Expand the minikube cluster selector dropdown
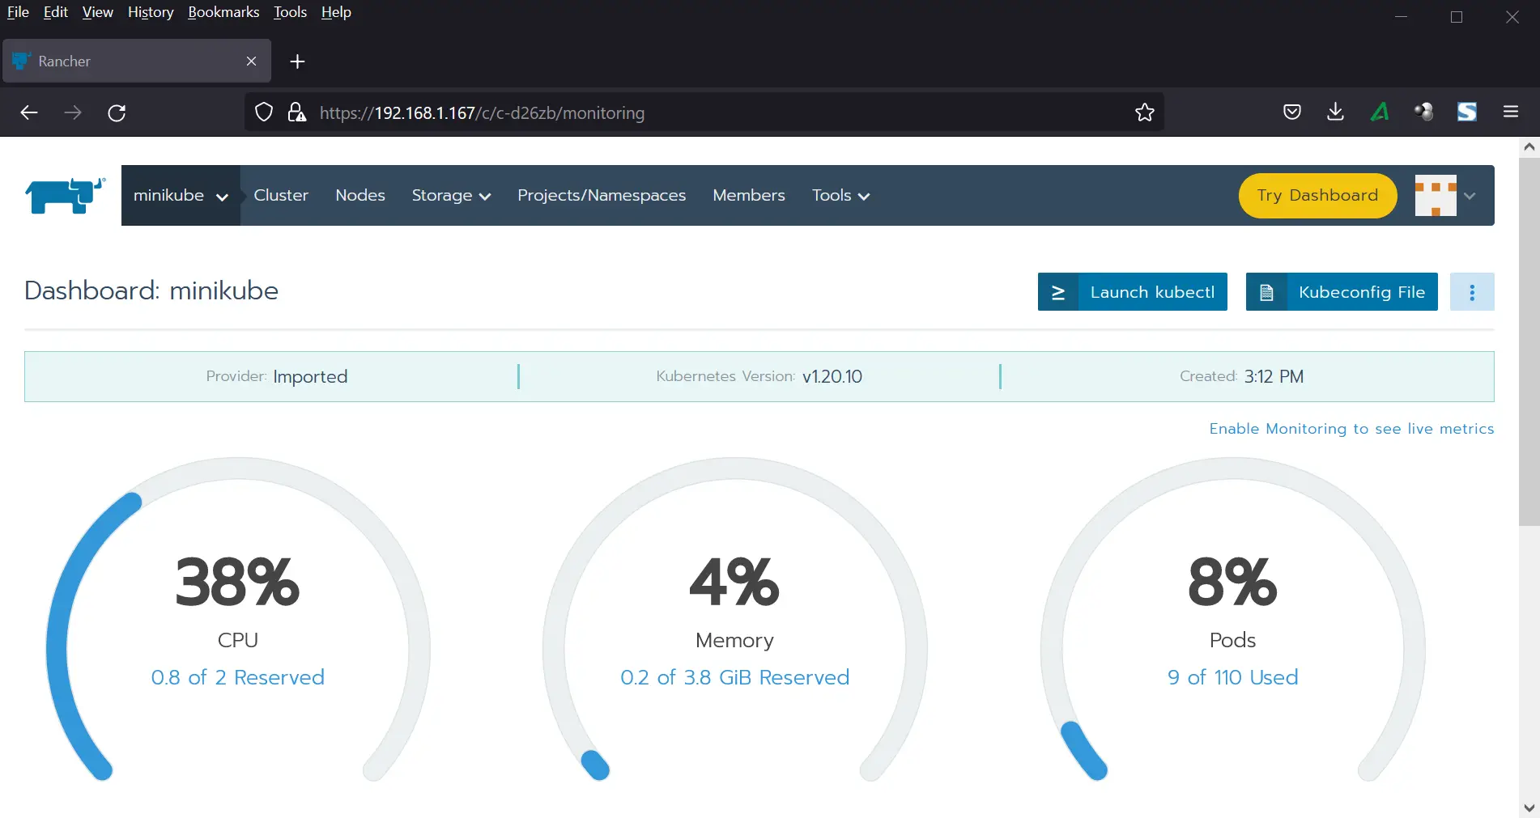This screenshot has height=818, width=1540. coord(181,196)
